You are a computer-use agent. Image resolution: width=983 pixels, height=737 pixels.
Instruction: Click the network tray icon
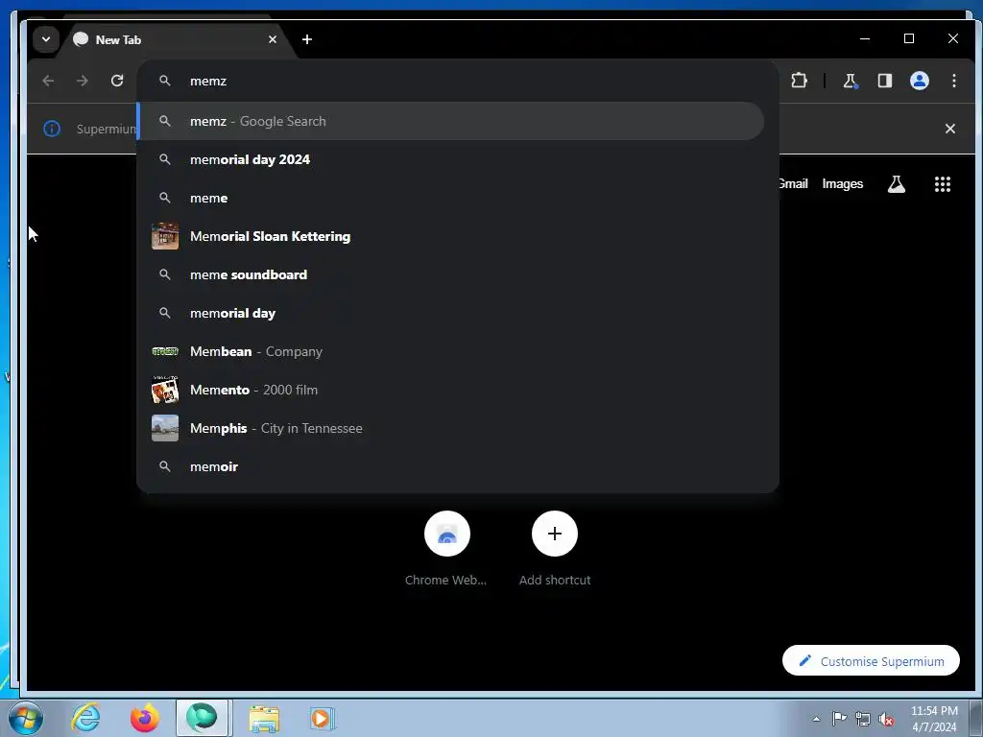(x=863, y=719)
